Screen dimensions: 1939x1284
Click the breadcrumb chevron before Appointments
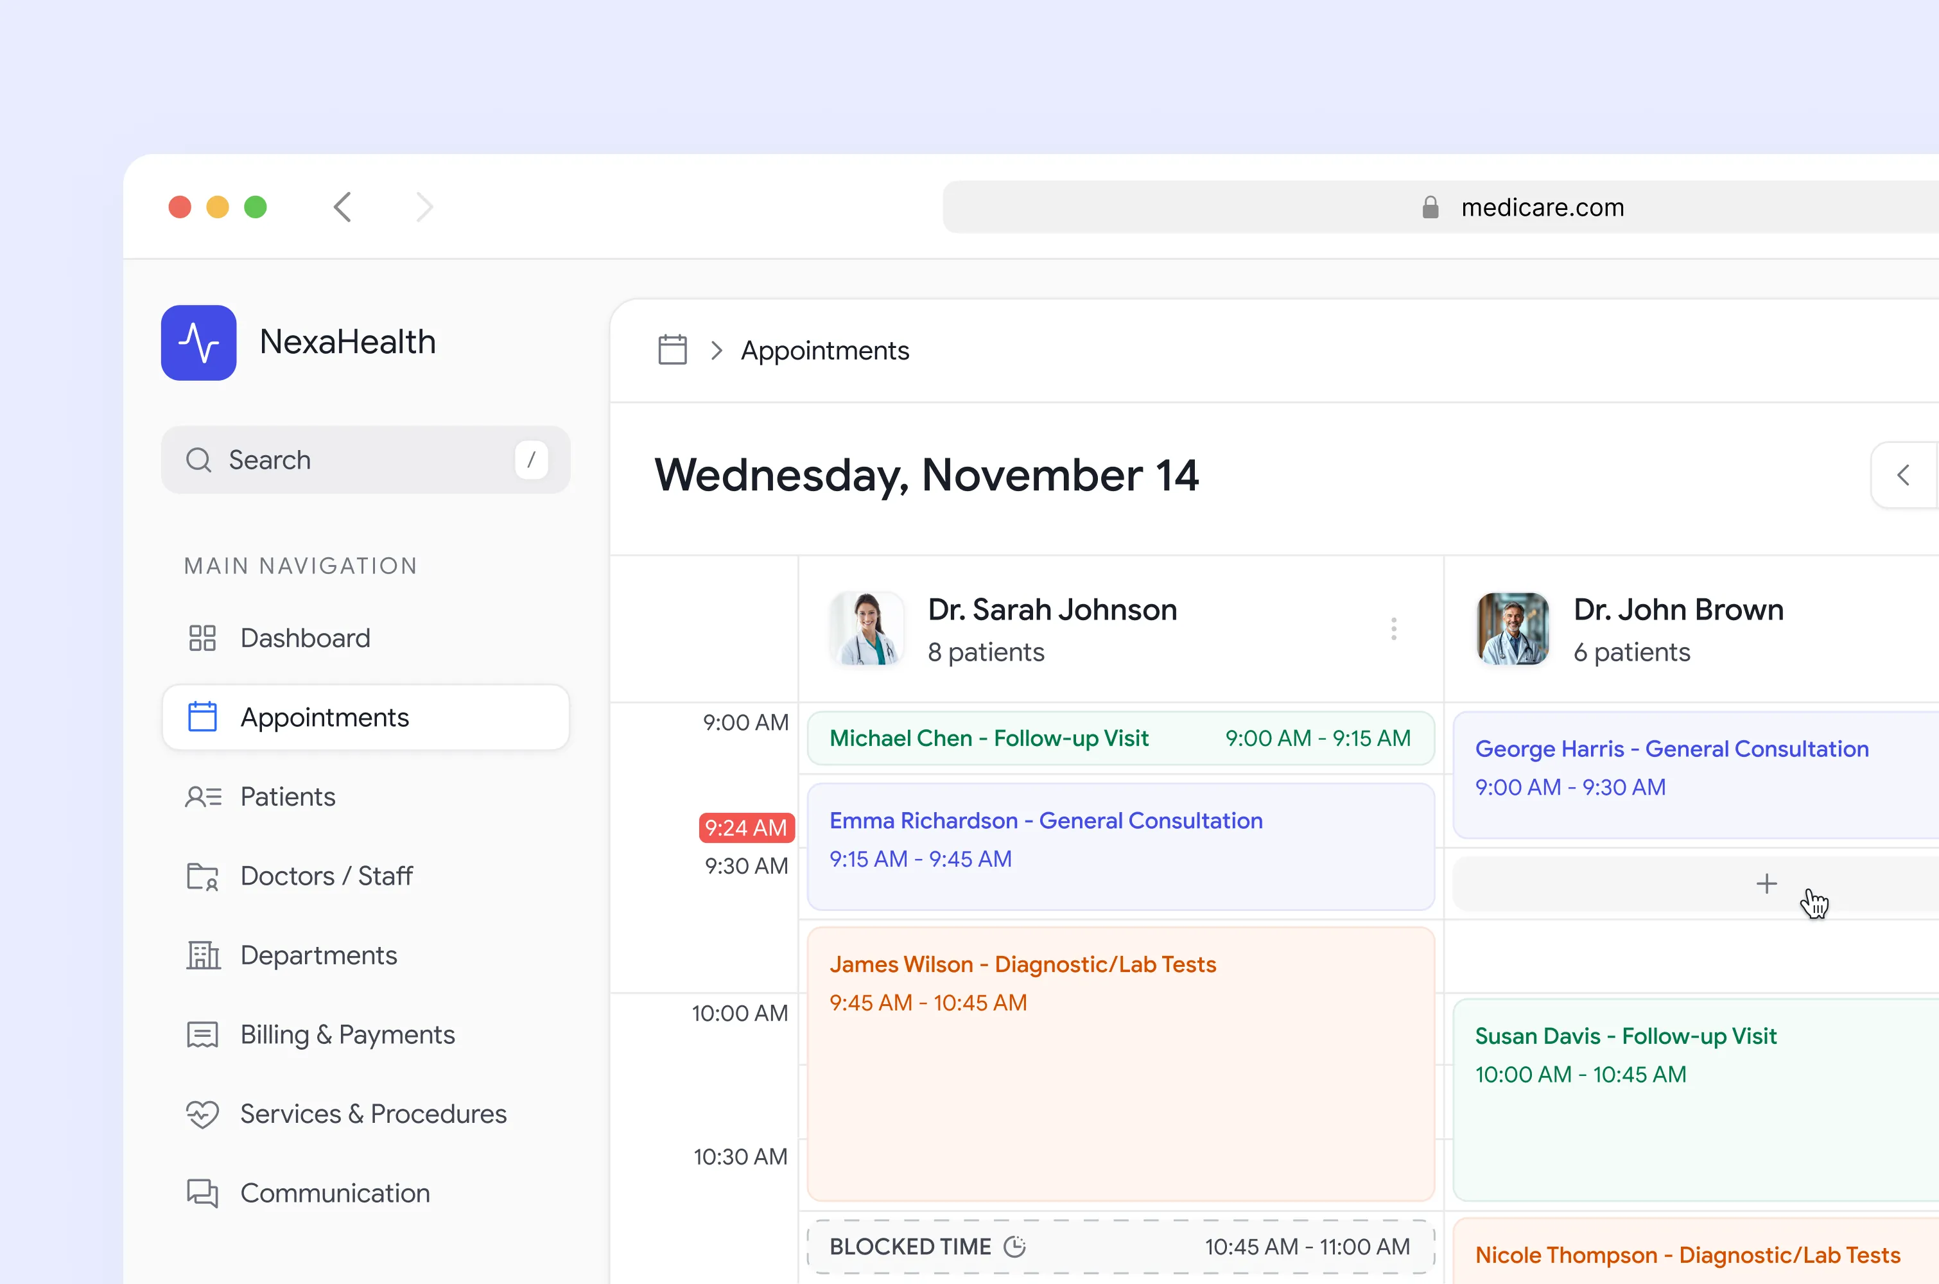click(717, 351)
